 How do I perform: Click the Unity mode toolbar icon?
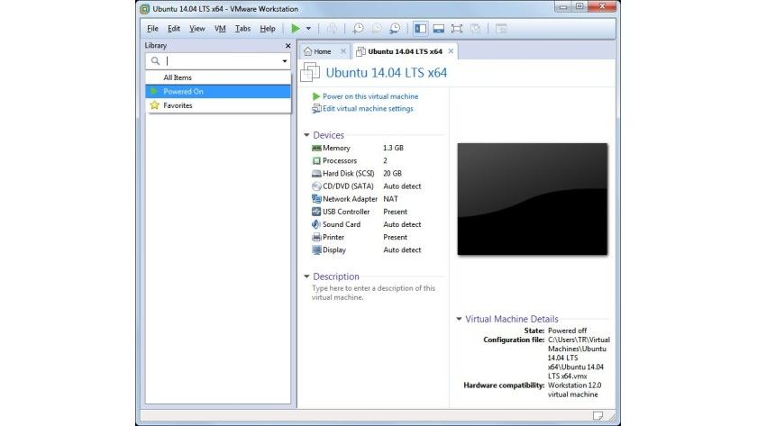click(475, 29)
